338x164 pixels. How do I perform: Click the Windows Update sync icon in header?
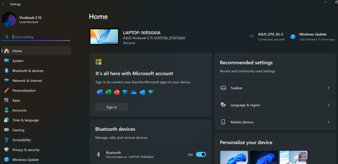pyautogui.click(x=293, y=36)
